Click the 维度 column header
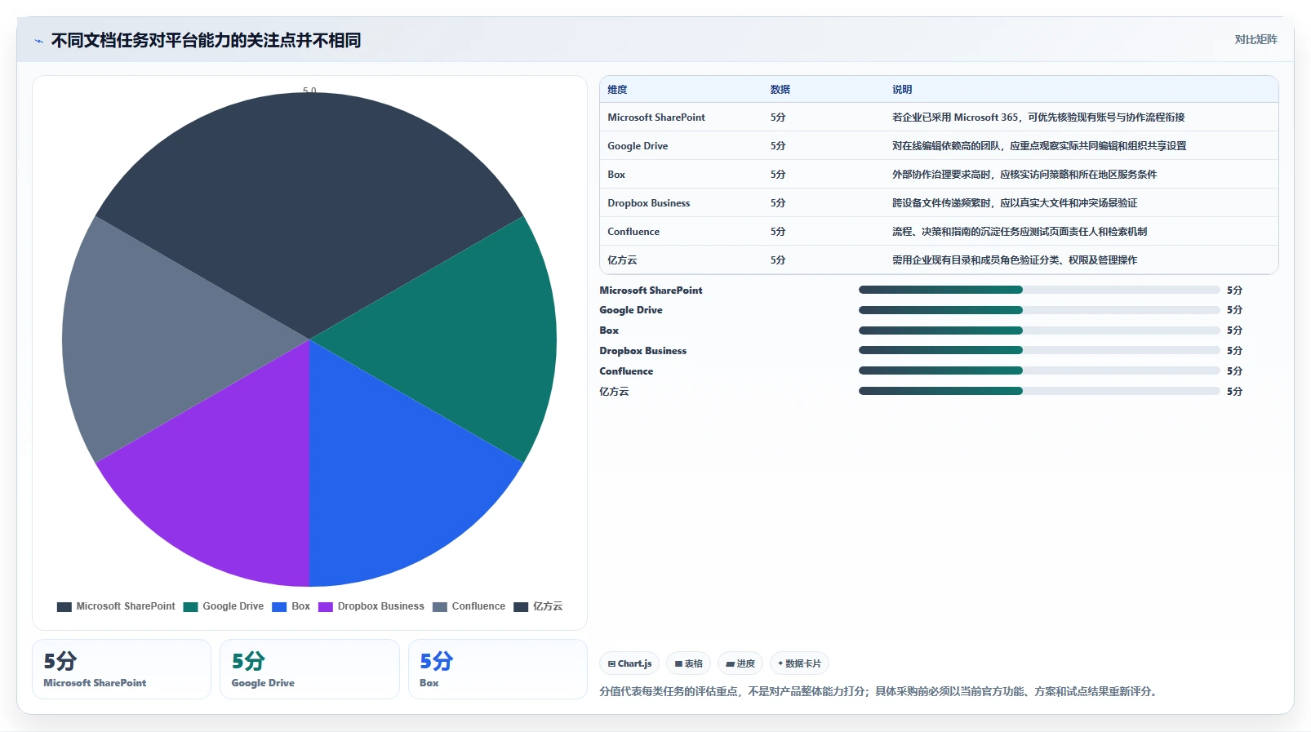Image resolution: width=1311 pixels, height=732 pixels. 617,90
